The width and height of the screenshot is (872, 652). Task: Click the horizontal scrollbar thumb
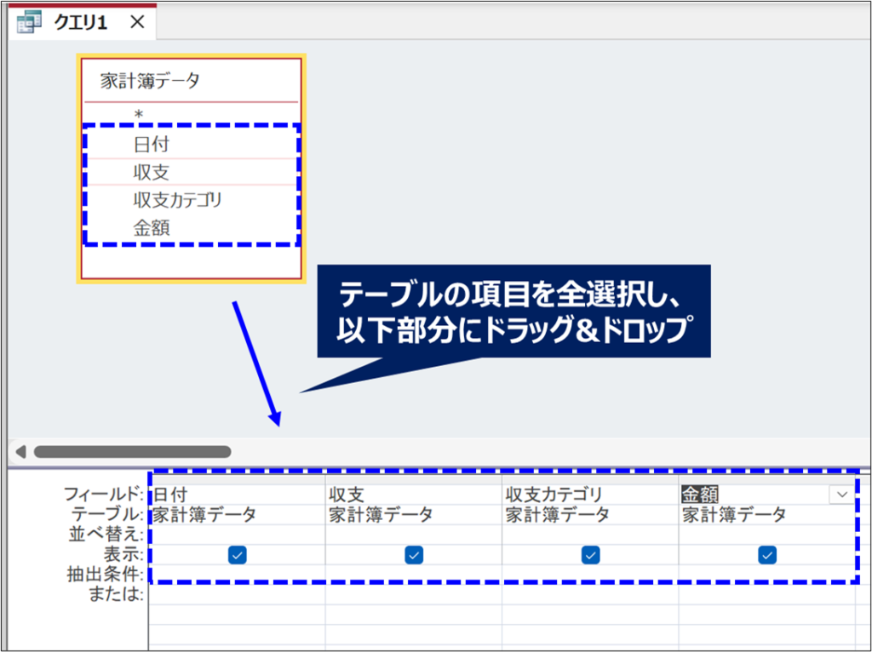(132, 452)
